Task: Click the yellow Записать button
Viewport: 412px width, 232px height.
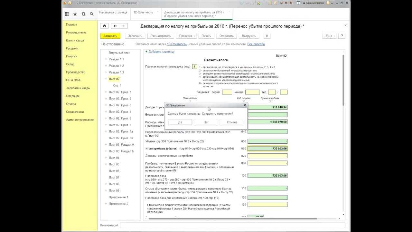Action: pos(110,36)
